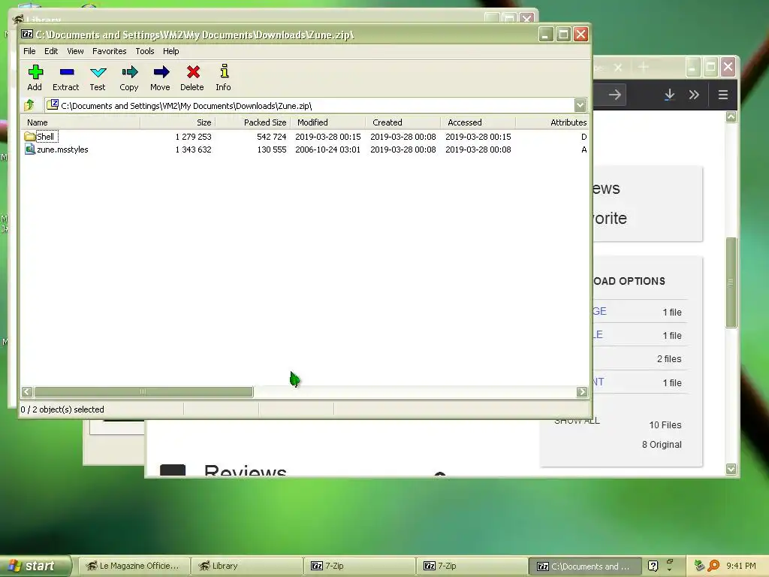Open a new browser tab
769x577 pixels.
click(644, 67)
